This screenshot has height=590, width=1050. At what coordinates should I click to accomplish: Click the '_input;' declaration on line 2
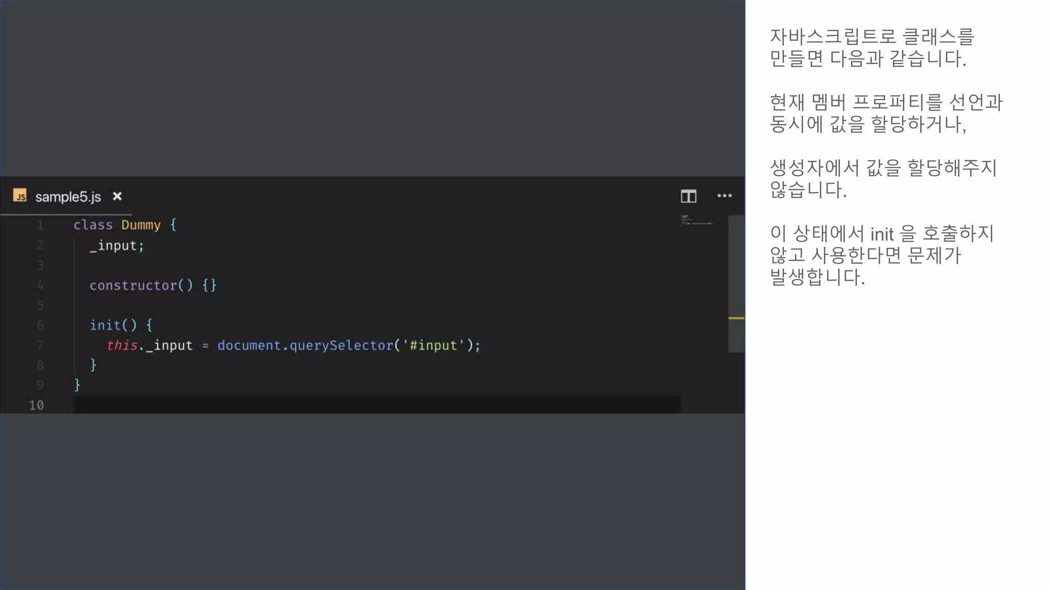click(x=117, y=246)
